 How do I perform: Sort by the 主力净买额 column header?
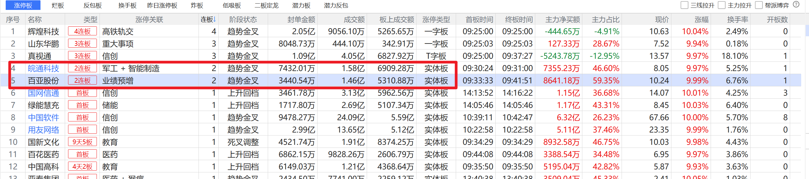563,19
